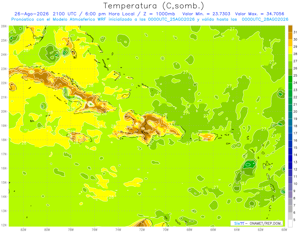Click the "21N" latitude label
Screen dimensions: 302x233
click(x=4, y=97)
